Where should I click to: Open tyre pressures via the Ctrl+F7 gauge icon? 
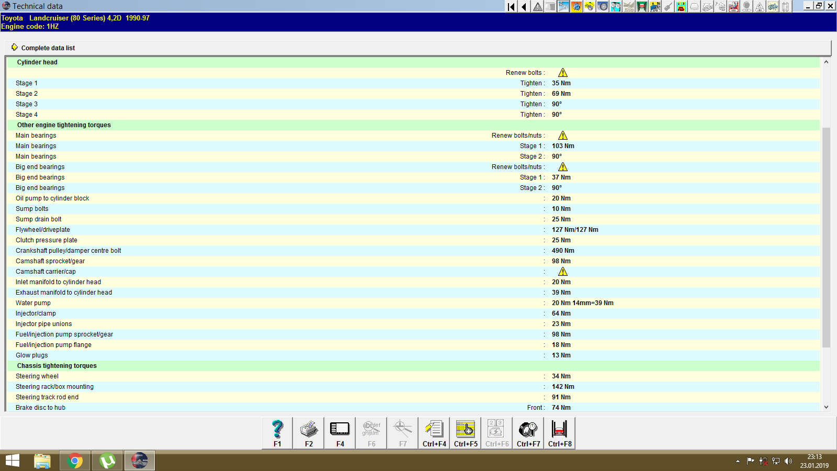click(x=528, y=433)
